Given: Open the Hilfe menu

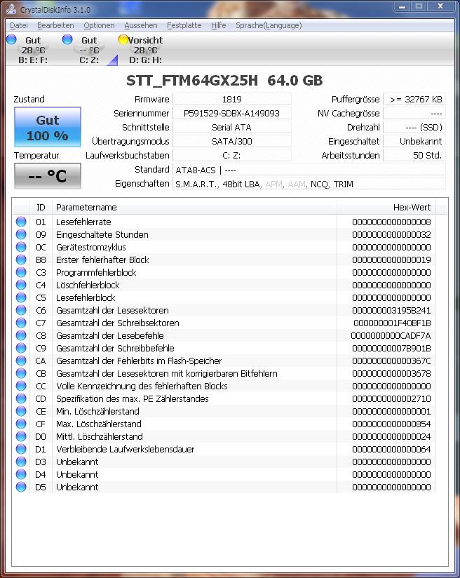Looking at the screenshot, I should point(219,25).
